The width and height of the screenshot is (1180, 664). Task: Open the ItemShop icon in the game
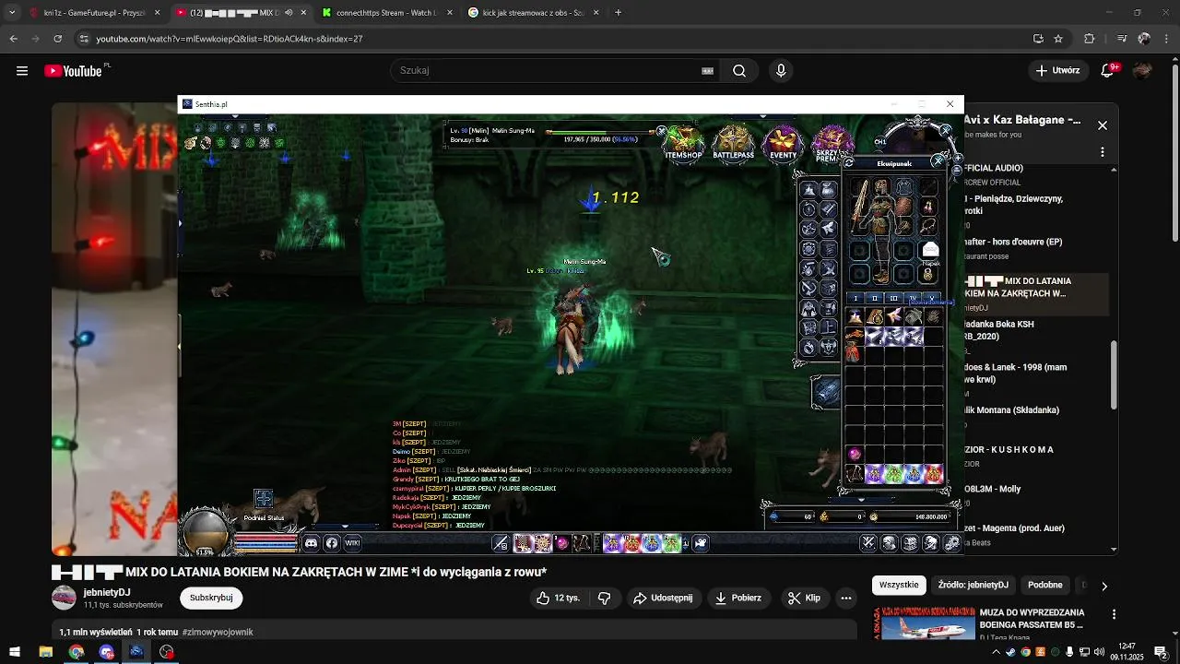tap(684, 143)
